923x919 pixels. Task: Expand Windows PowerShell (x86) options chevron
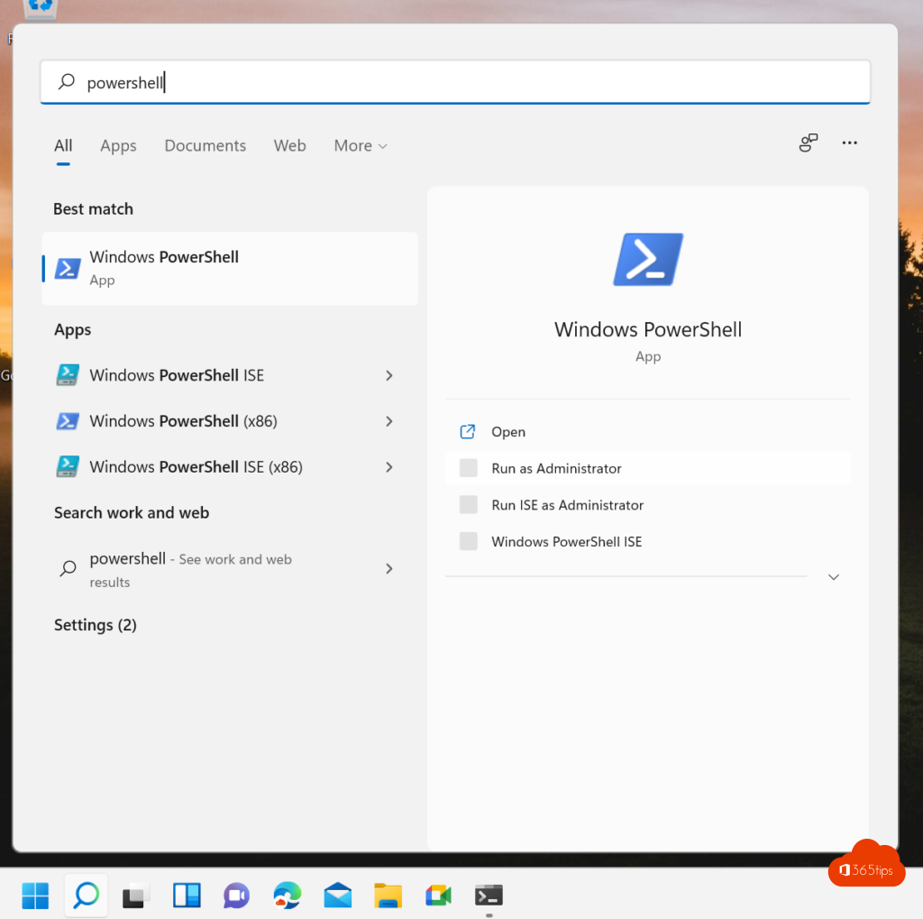coord(389,421)
